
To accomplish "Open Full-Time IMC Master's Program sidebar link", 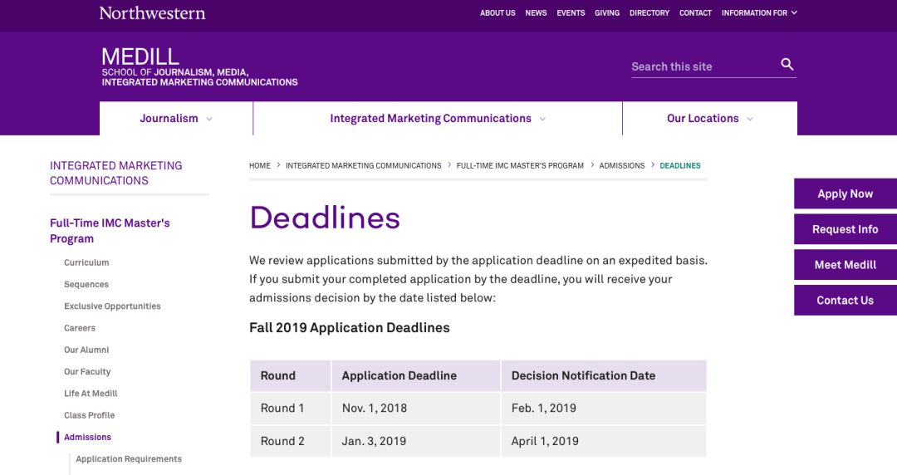I will pos(110,231).
